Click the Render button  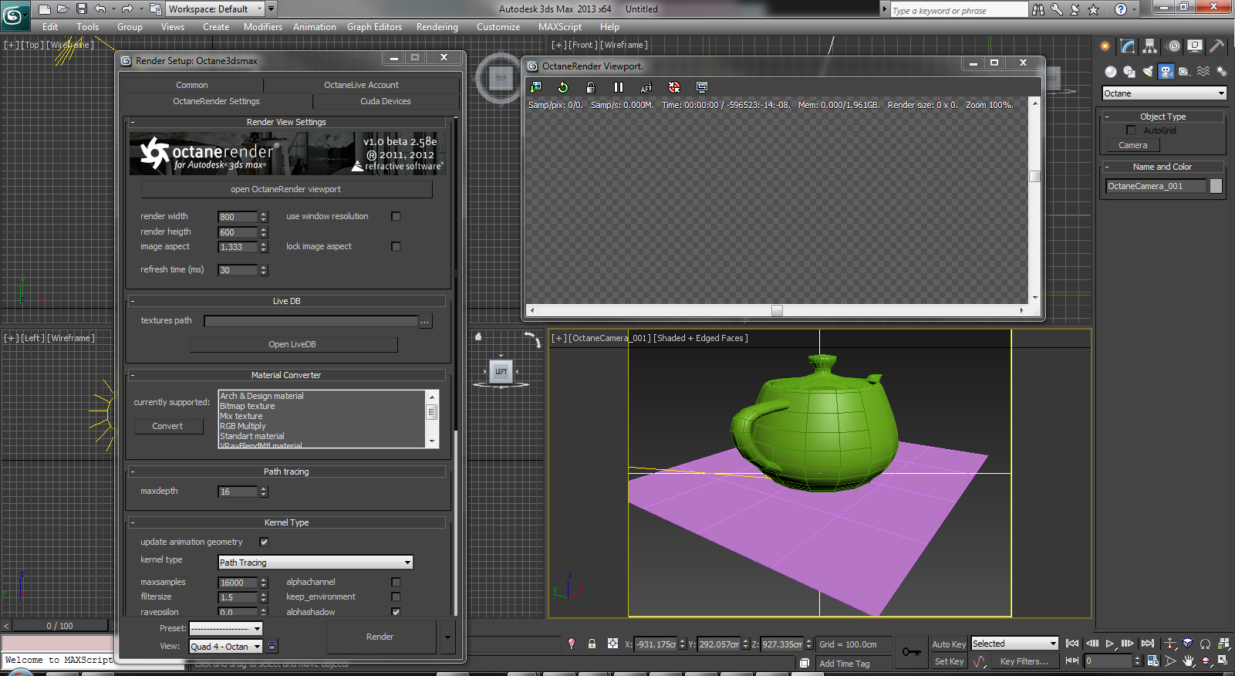[380, 637]
